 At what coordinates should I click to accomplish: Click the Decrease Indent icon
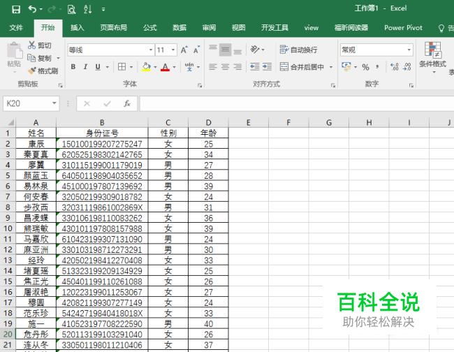(255, 67)
